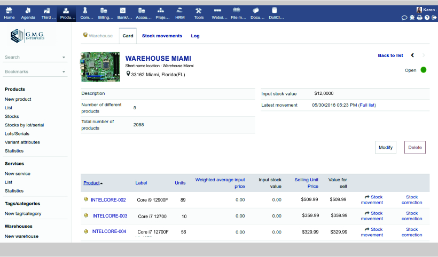Expand the Bookmarks dropdown
This screenshot has width=438, height=257.
pos(64,71)
